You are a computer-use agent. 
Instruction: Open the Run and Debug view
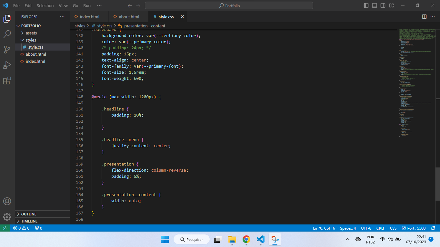coord(7,65)
